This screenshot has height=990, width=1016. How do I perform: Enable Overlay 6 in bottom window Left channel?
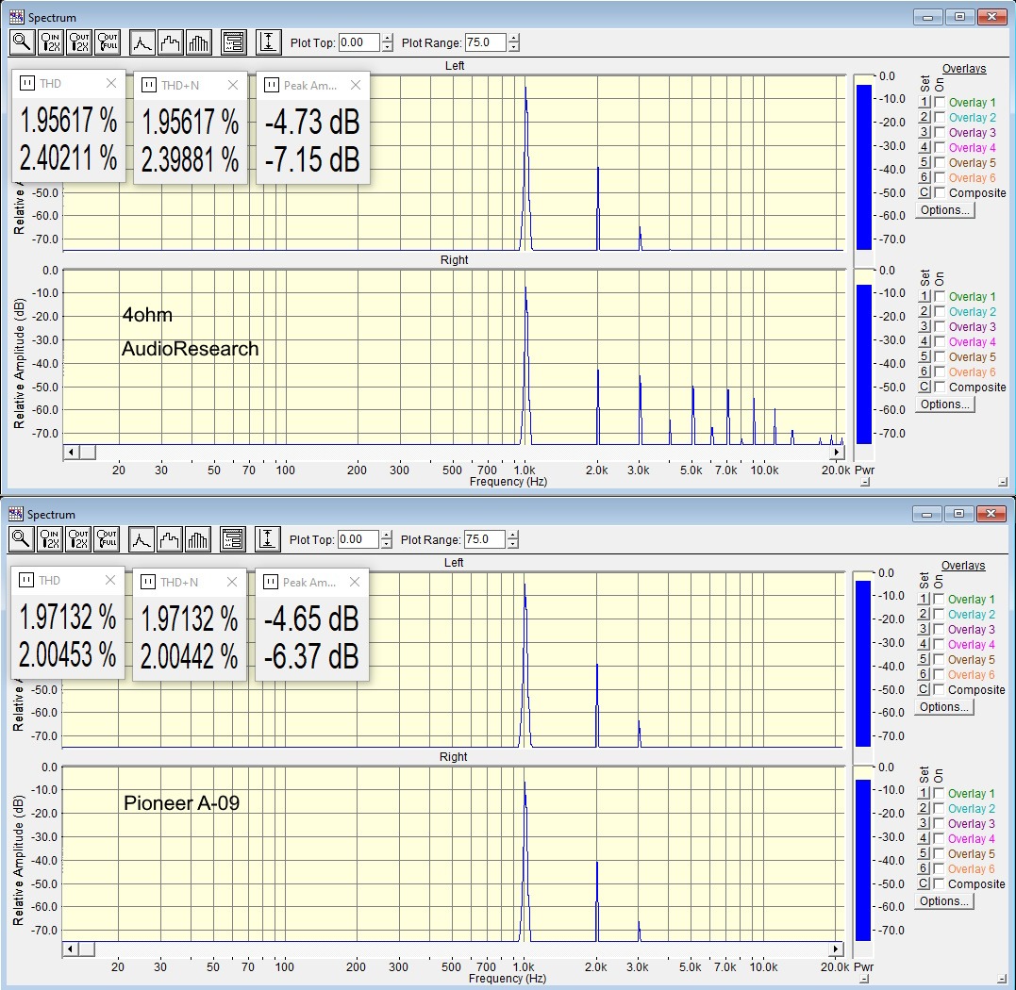[x=939, y=675]
